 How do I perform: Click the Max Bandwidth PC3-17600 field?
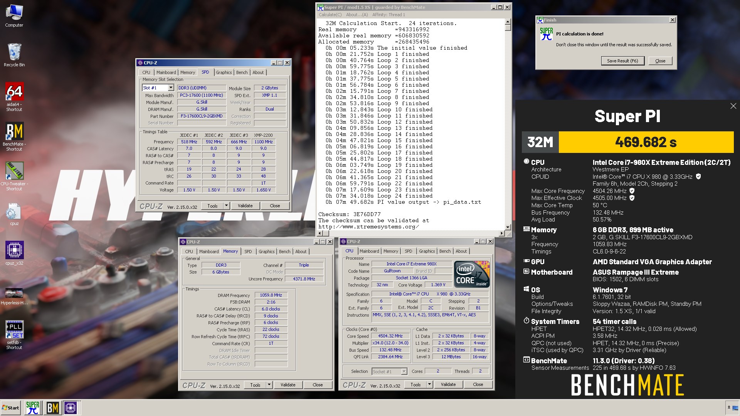[202, 95]
